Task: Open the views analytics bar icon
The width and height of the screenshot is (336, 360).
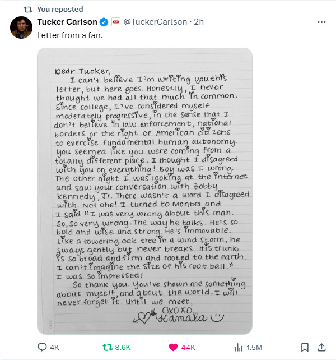Action: pos(237,347)
